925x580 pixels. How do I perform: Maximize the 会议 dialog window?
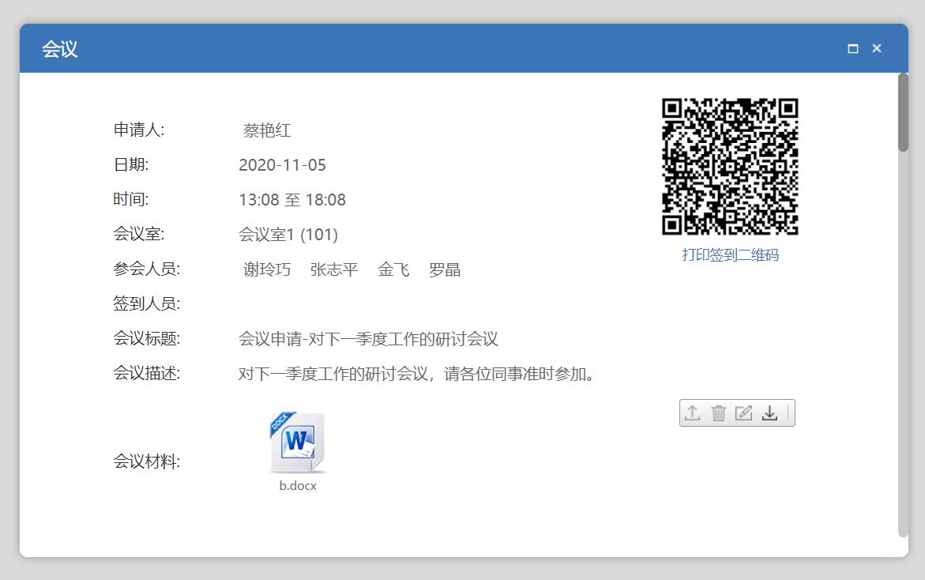coord(853,48)
